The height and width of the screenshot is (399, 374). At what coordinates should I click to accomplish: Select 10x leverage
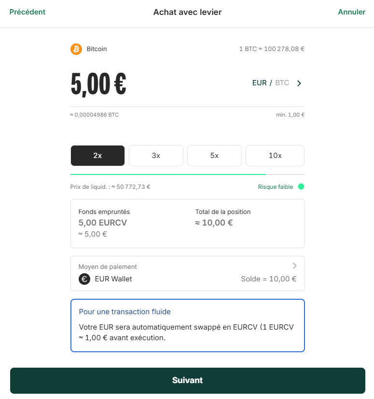(275, 155)
